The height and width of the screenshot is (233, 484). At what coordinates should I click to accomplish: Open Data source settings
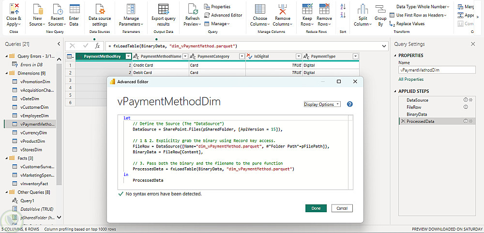coord(100,9)
